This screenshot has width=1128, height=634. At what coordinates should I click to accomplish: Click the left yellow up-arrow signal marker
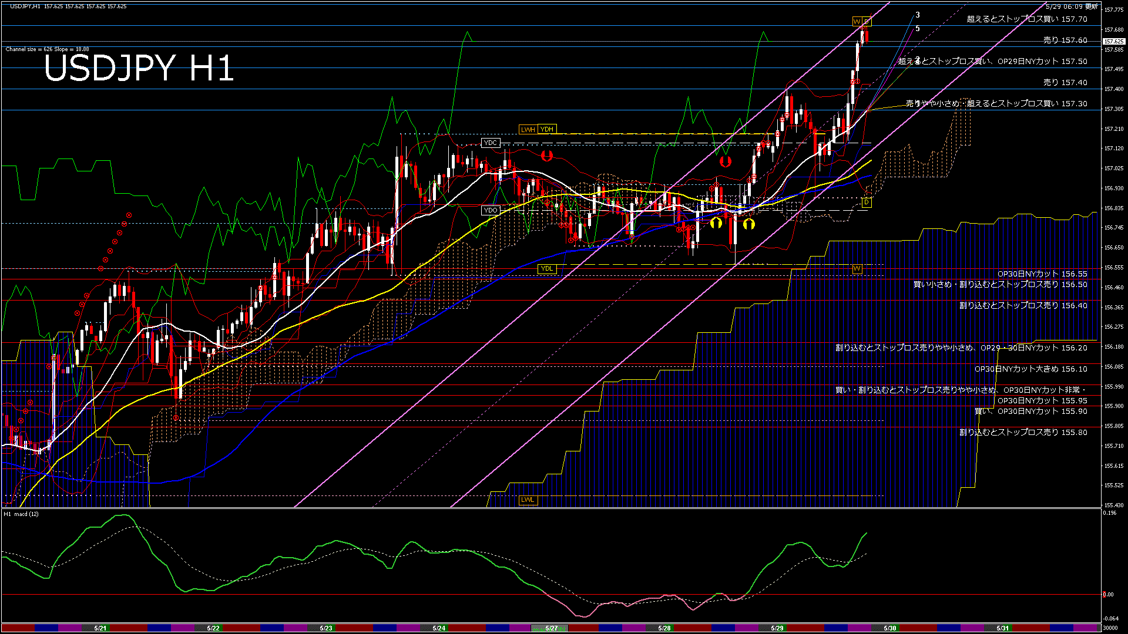(716, 223)
